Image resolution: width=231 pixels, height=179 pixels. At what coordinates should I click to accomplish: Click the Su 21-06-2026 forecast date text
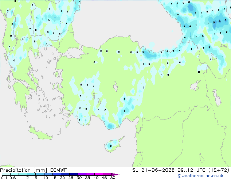(x=153, y=170)
